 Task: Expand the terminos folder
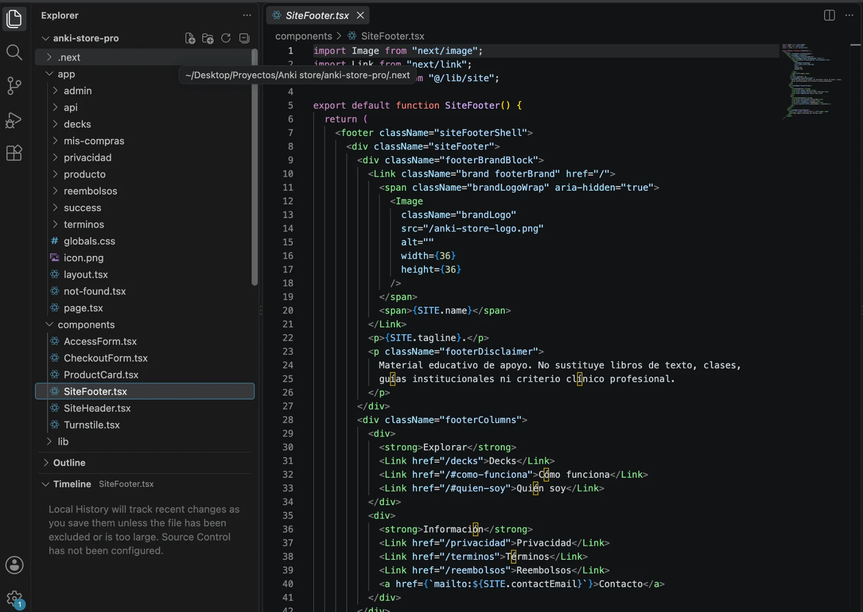pyautogui.click(x=144, y=225)
